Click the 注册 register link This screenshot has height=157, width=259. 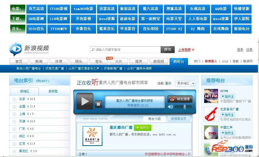(x=249, y=50)
